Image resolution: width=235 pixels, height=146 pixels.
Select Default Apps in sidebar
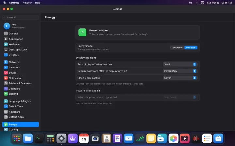[x=20, y=117]
